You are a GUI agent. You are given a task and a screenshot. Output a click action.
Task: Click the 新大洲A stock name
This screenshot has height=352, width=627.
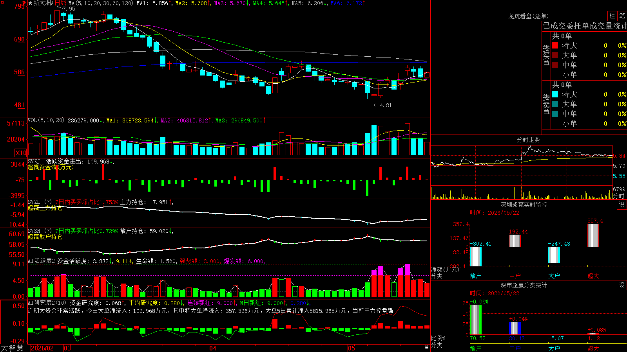tap(43, 3)
